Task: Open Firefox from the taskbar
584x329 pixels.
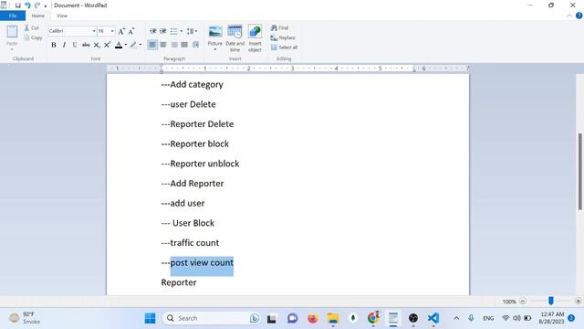Action: (x=312, y=318)
